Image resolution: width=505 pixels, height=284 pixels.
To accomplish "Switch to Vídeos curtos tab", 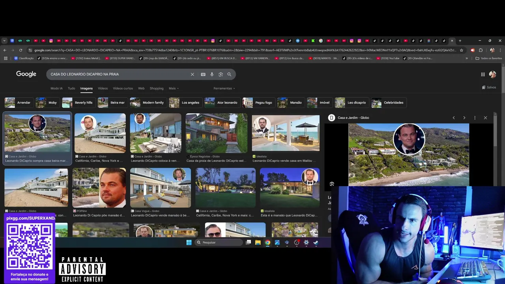I will pyautogui.click(x=123, y=88).
